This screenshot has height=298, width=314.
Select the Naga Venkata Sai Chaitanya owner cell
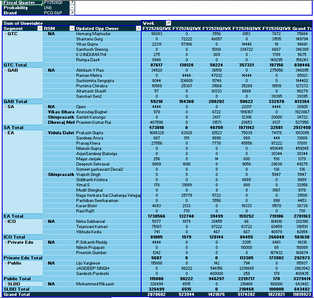[108, 195]
